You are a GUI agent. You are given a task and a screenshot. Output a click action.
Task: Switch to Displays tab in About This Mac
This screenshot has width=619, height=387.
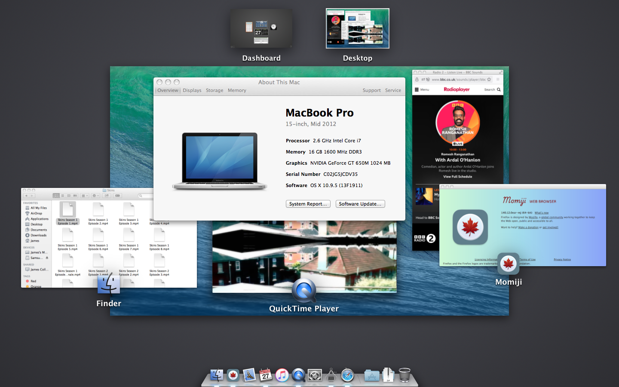(192, 90)
